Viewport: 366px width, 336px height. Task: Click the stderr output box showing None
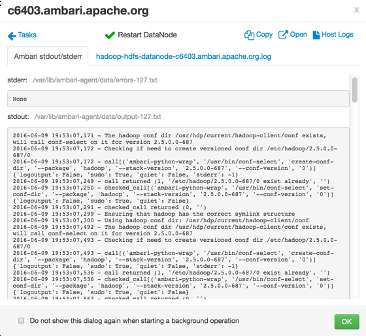pos(178,99)
